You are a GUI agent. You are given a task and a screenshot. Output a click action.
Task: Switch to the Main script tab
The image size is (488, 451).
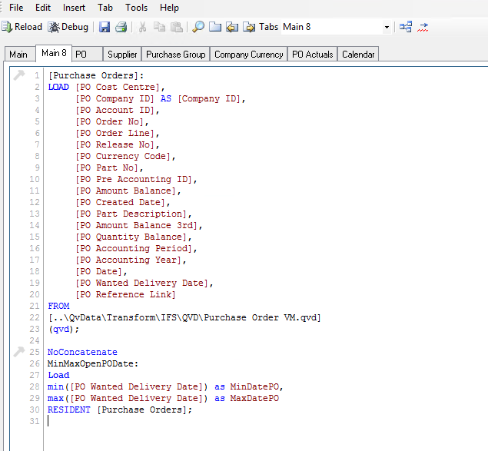pyautogui.click(x=18, y=55)
